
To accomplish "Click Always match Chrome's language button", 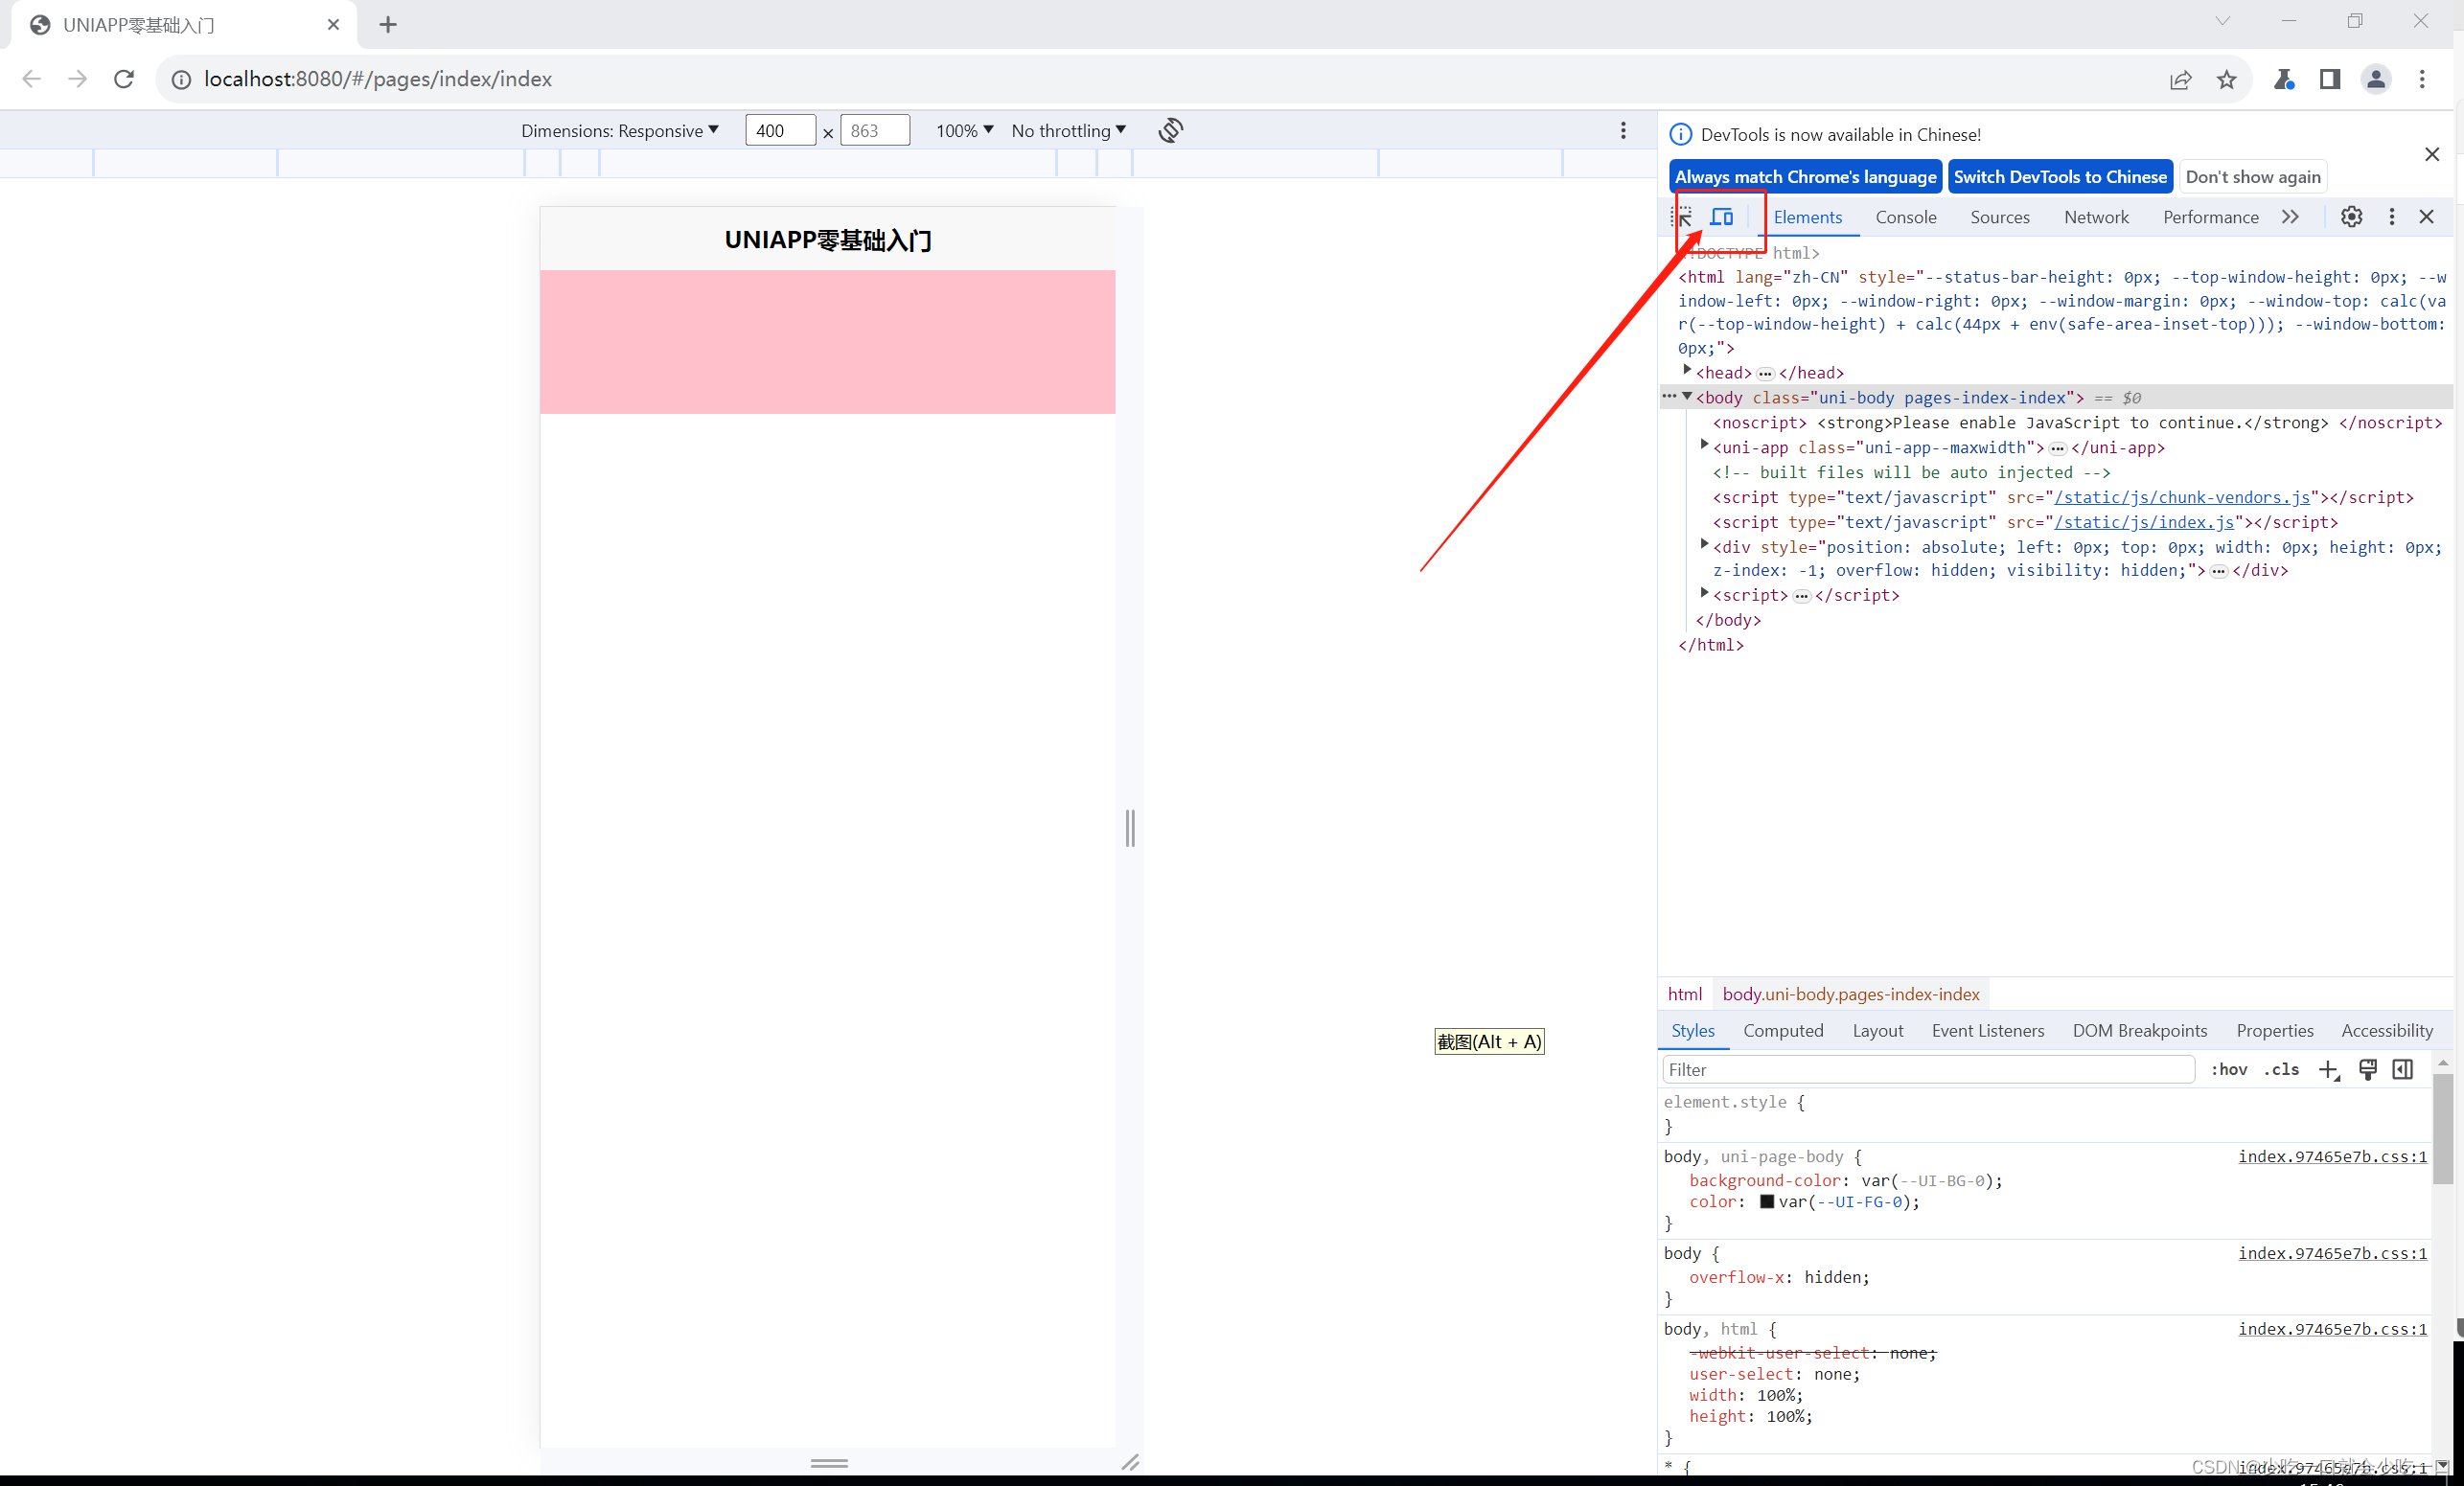I will pyautogui.click(x=1805, y=177).
